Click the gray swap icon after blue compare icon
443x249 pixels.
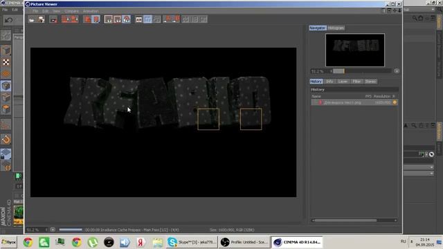coord(157,19)
